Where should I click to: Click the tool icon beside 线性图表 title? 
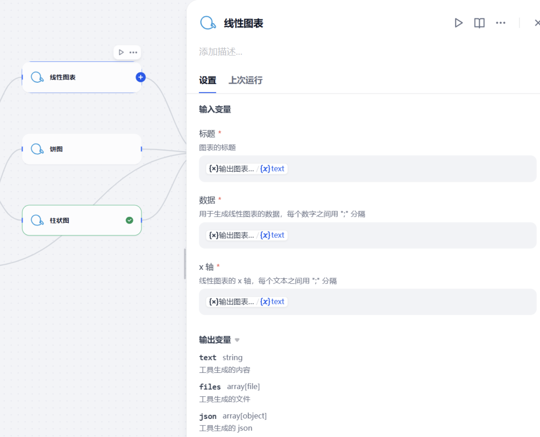(208, 23)
